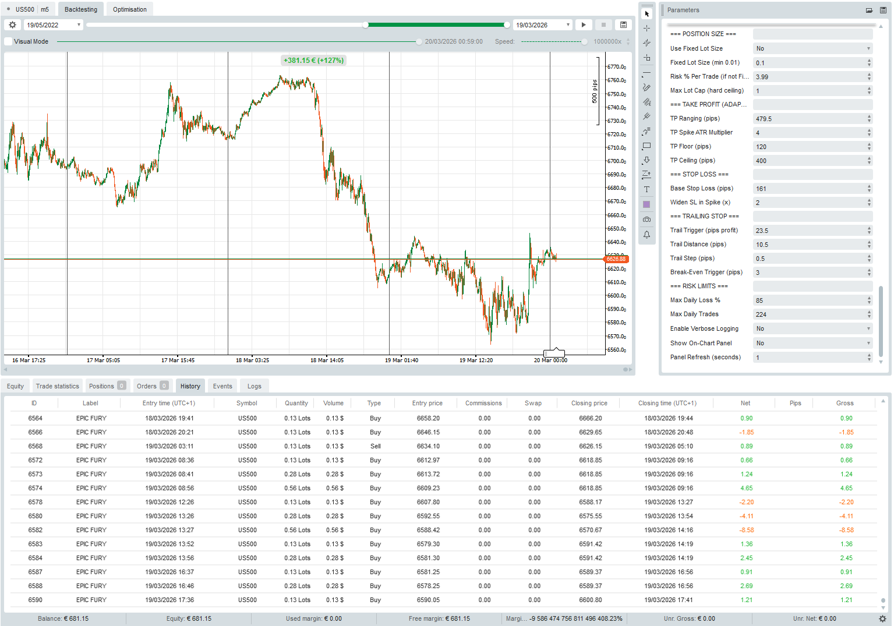Viewport: 894px width, 626px height.
Task: Open the Use Fixed Lot Size dropdown
Action: coord(812,49)
